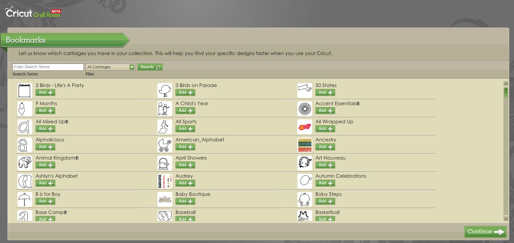514x243 pixels.
Task: Click the Baby Steps chick icon
Action: tap(305, 199)
